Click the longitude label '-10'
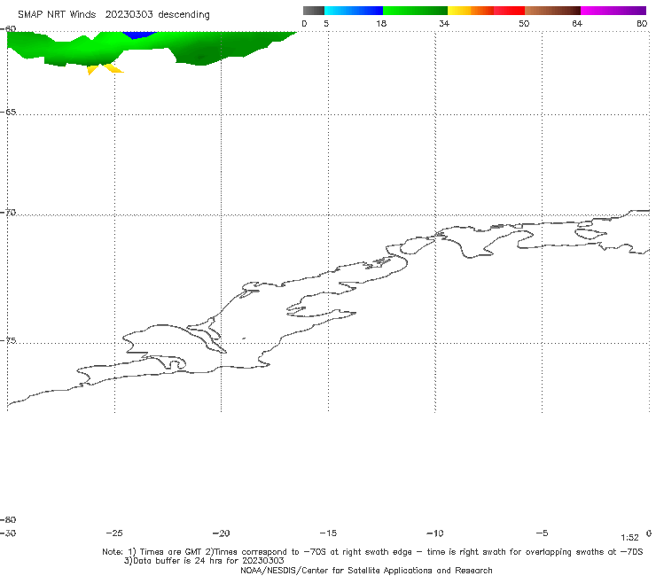The height and width of the screenshot is (576, 656). coord(435,533)
